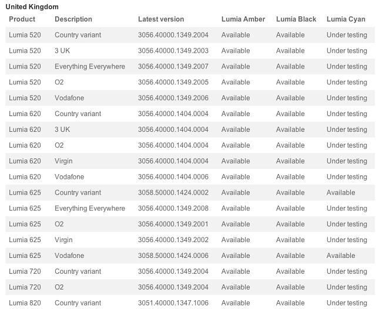Click Under testing for Lumia 625 Virgin
This screenshot has width=376, height=309.
click(347, 240)
